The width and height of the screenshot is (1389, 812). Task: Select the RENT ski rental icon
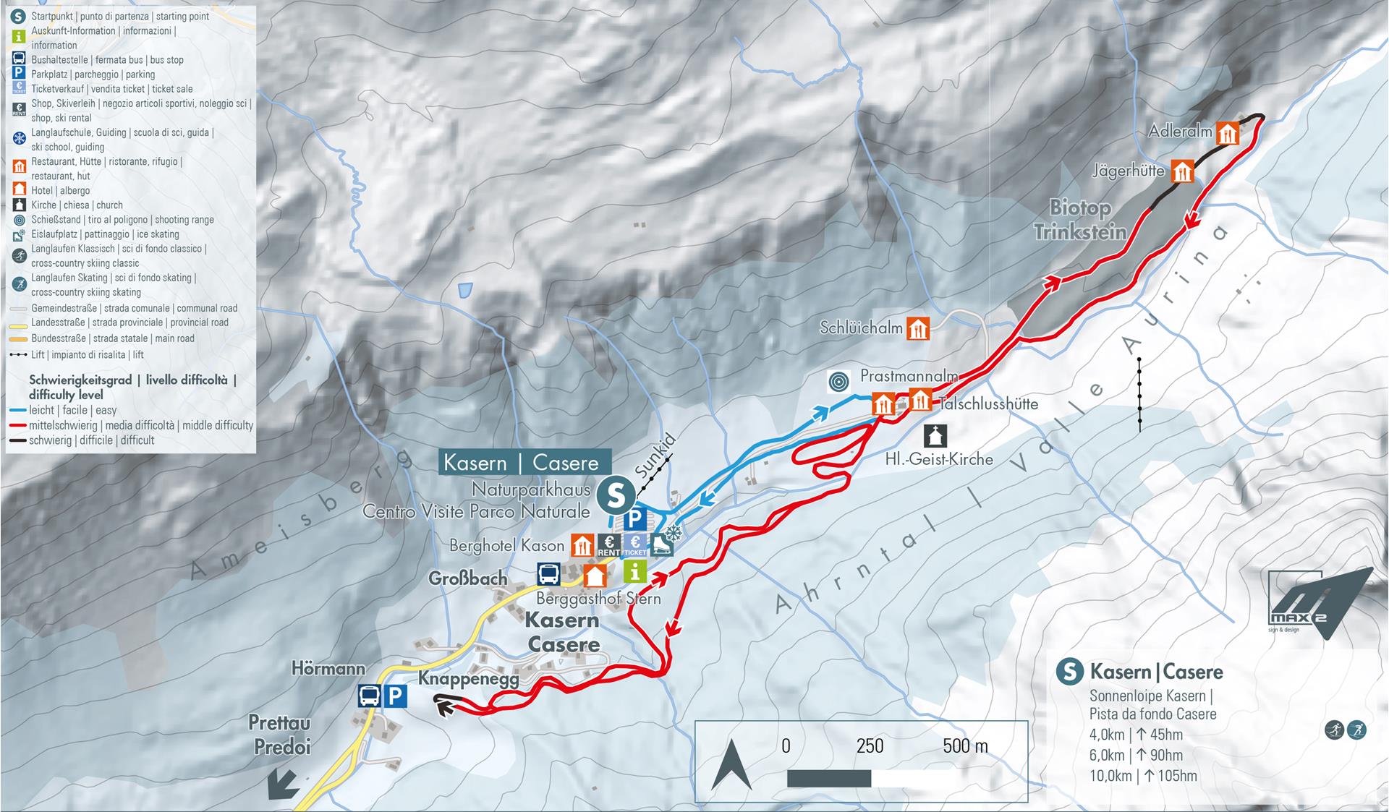(609, 545)
